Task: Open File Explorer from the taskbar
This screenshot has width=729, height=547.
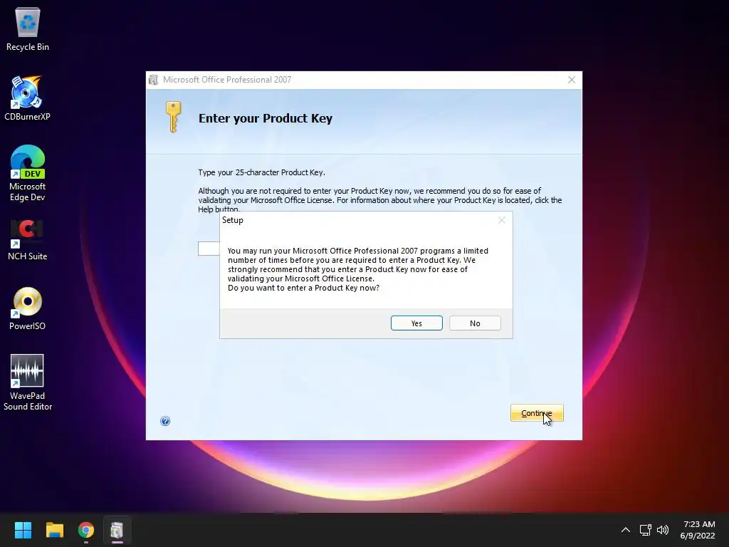Action: point(54,530)
